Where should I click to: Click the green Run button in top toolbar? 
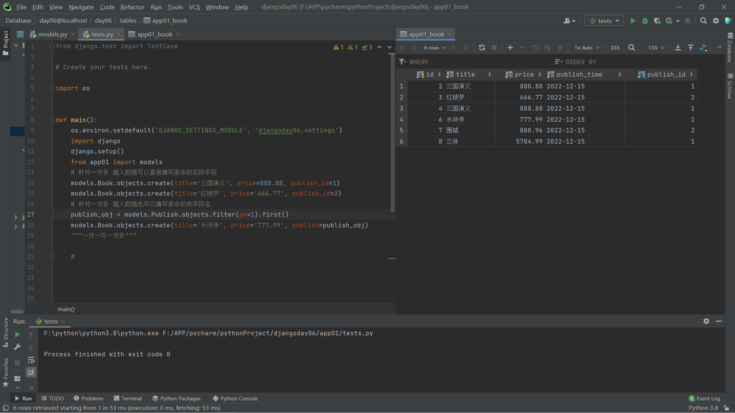tap(633, 21)
